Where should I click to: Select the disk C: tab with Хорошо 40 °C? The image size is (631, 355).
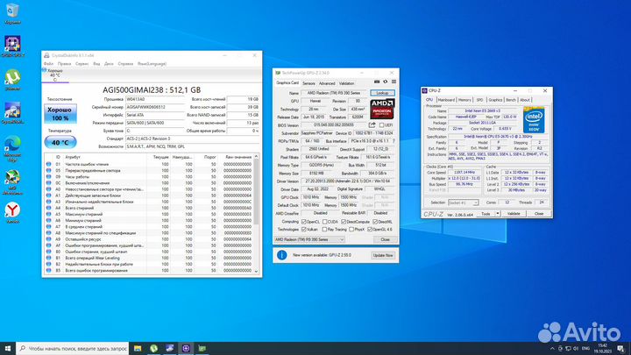(x=55, y=75)
